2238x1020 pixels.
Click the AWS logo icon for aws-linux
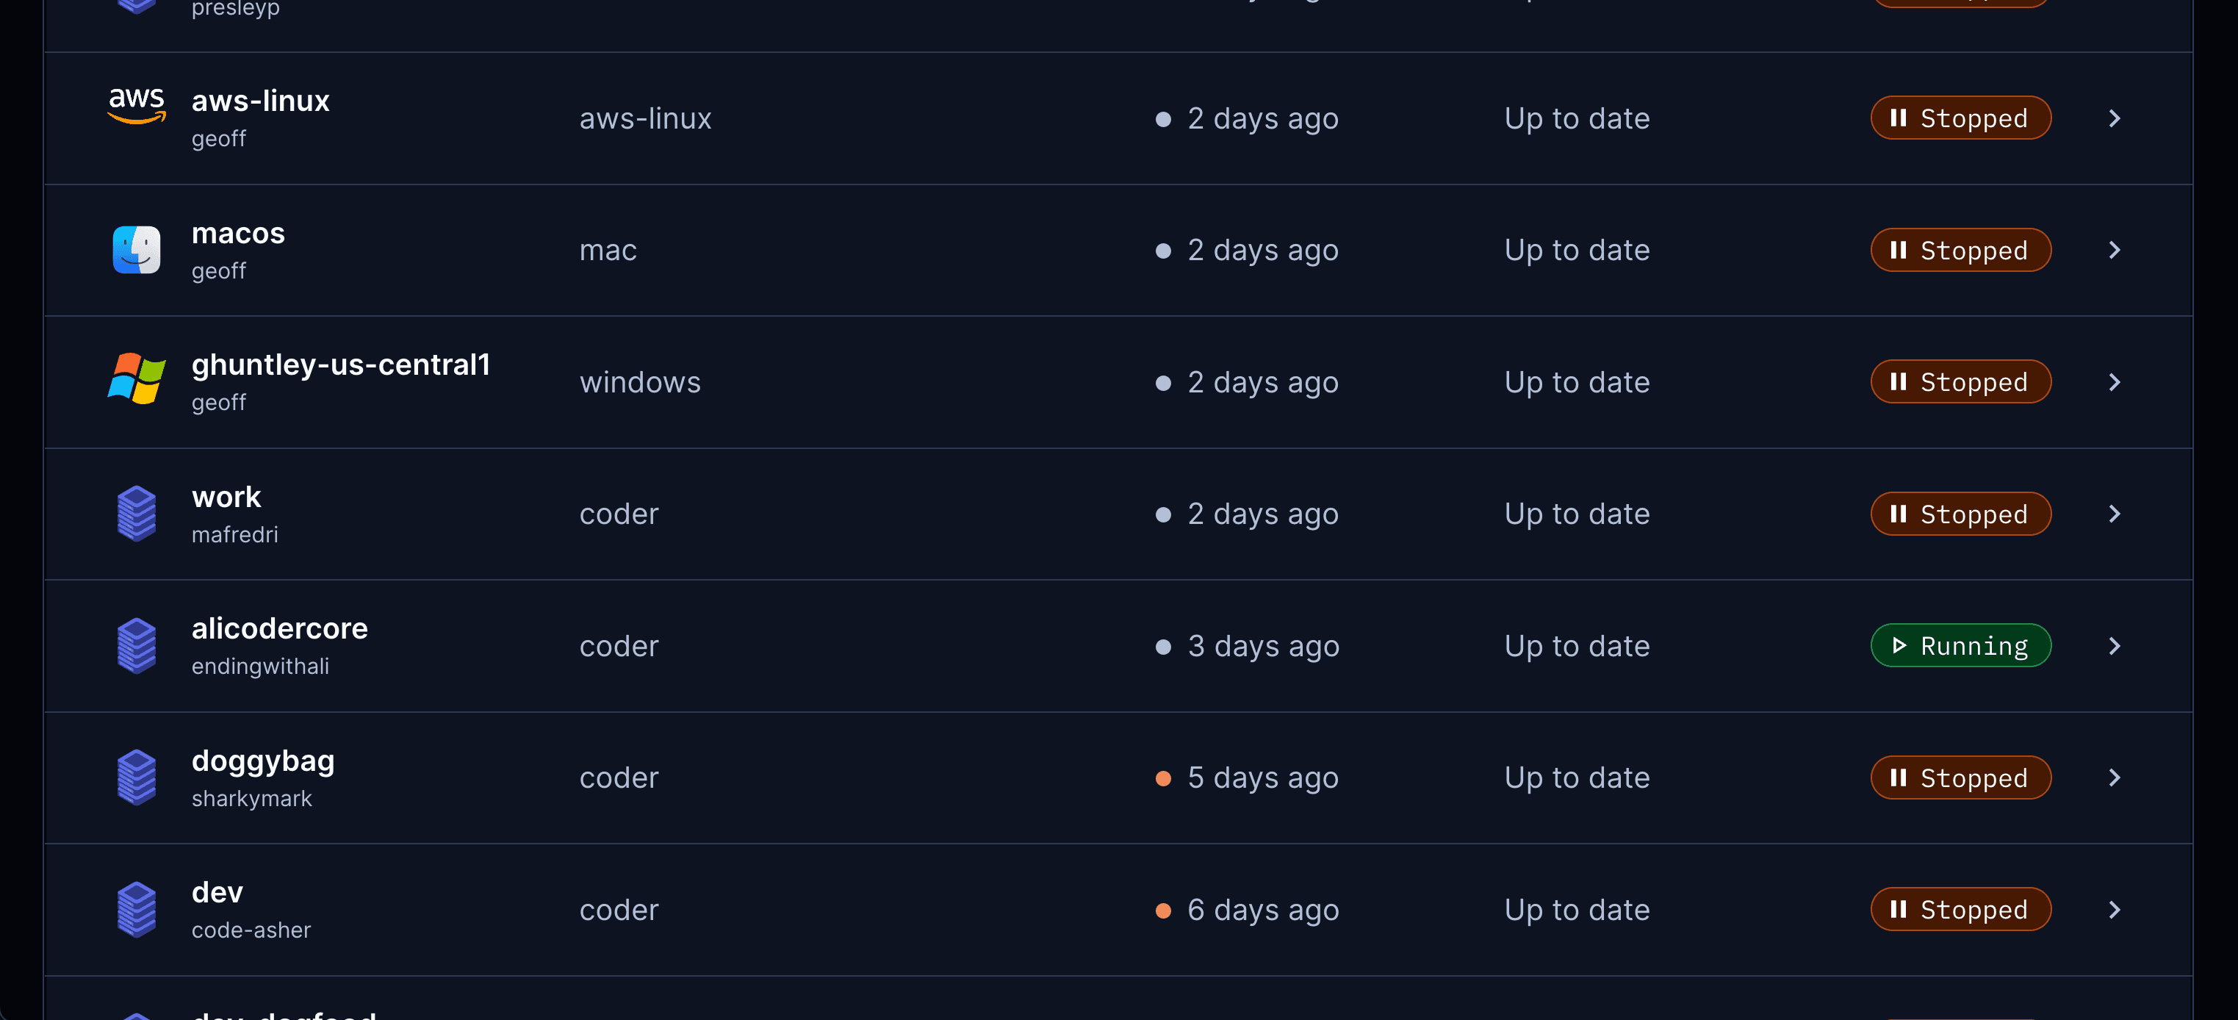137,106
